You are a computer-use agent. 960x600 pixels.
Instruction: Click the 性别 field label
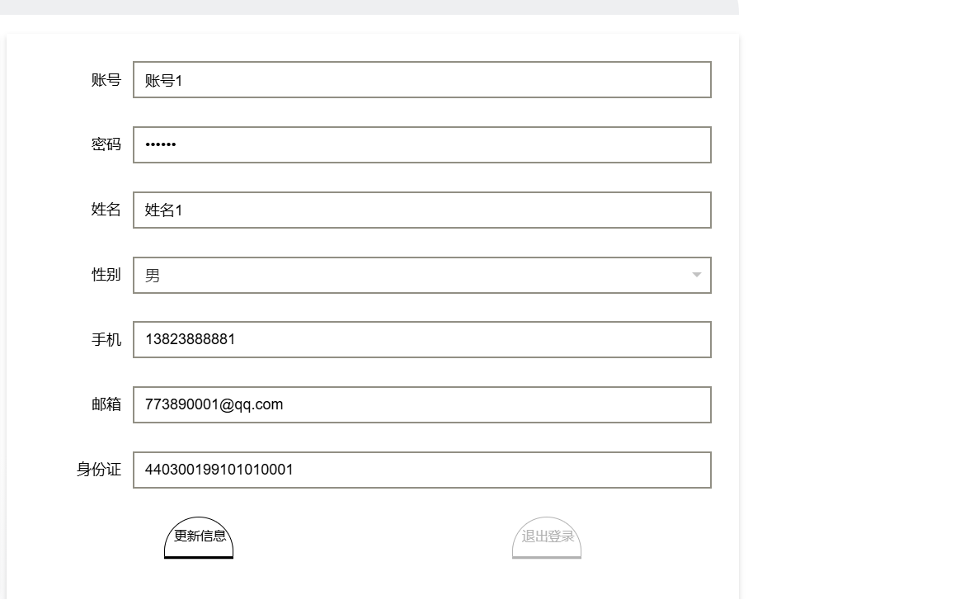click(x=106, y=274)
